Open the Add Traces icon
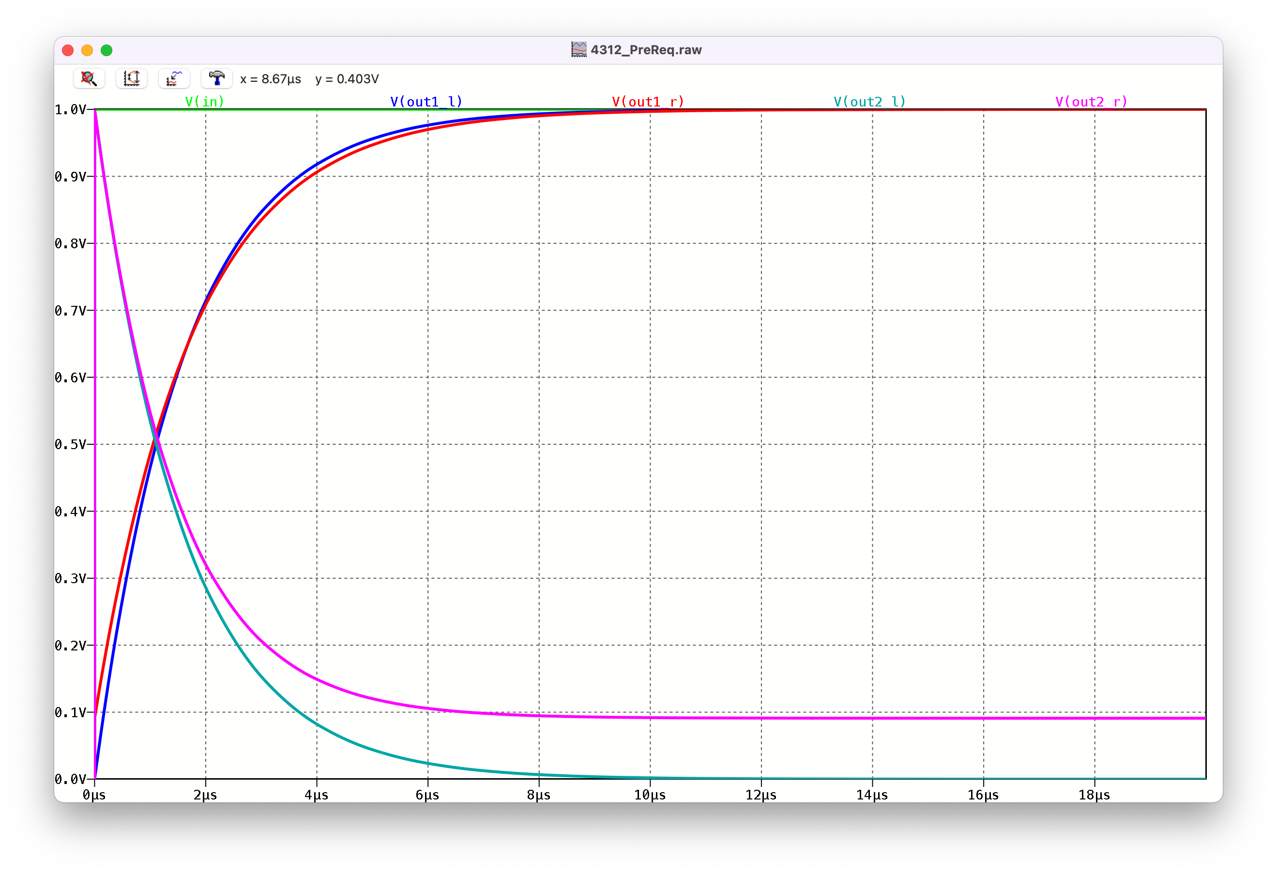The width and height of the screenshot is (1277, 874). click(x=174, y=78)
